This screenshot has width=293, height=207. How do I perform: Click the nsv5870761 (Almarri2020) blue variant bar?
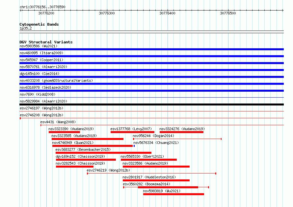point(151,70)
